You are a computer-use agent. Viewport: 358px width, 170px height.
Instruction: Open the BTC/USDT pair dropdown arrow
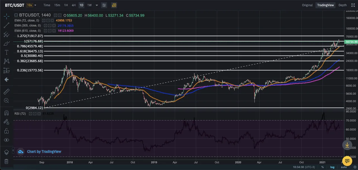[35, 5]
